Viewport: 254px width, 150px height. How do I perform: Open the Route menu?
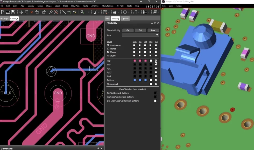pos(85,6)
